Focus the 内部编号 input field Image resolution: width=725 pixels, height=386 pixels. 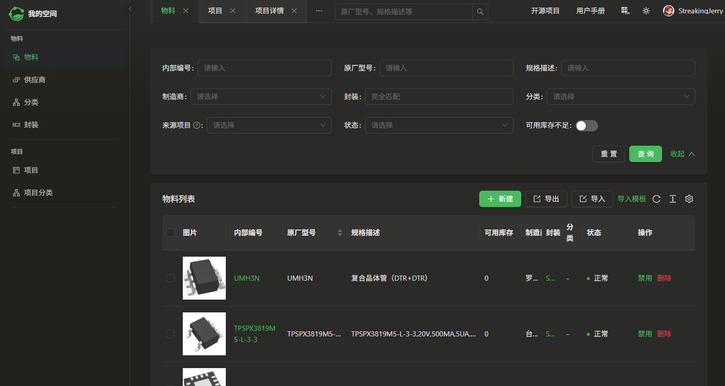point(265,68)
